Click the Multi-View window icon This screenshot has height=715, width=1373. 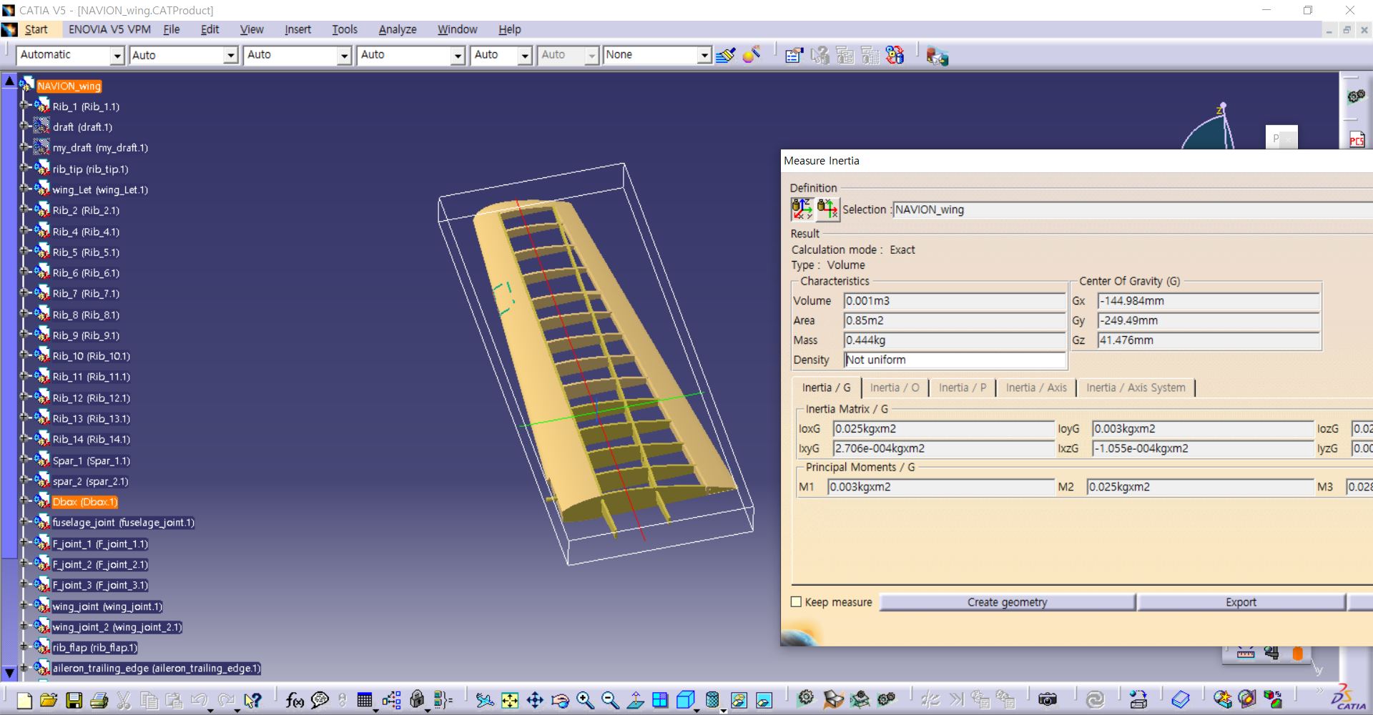pos(660,700)
